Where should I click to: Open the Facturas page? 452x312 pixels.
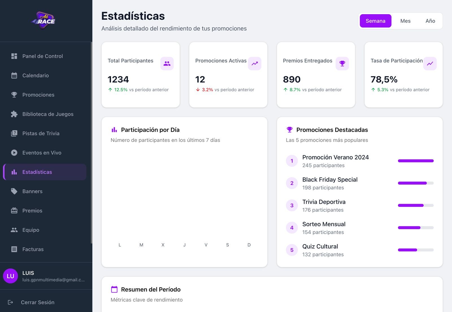[33, 249]
